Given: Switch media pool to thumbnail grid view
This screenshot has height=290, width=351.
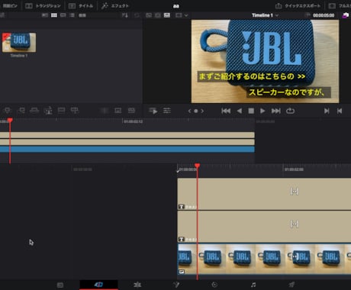Looking at the screenshot, I should [54, 15].
